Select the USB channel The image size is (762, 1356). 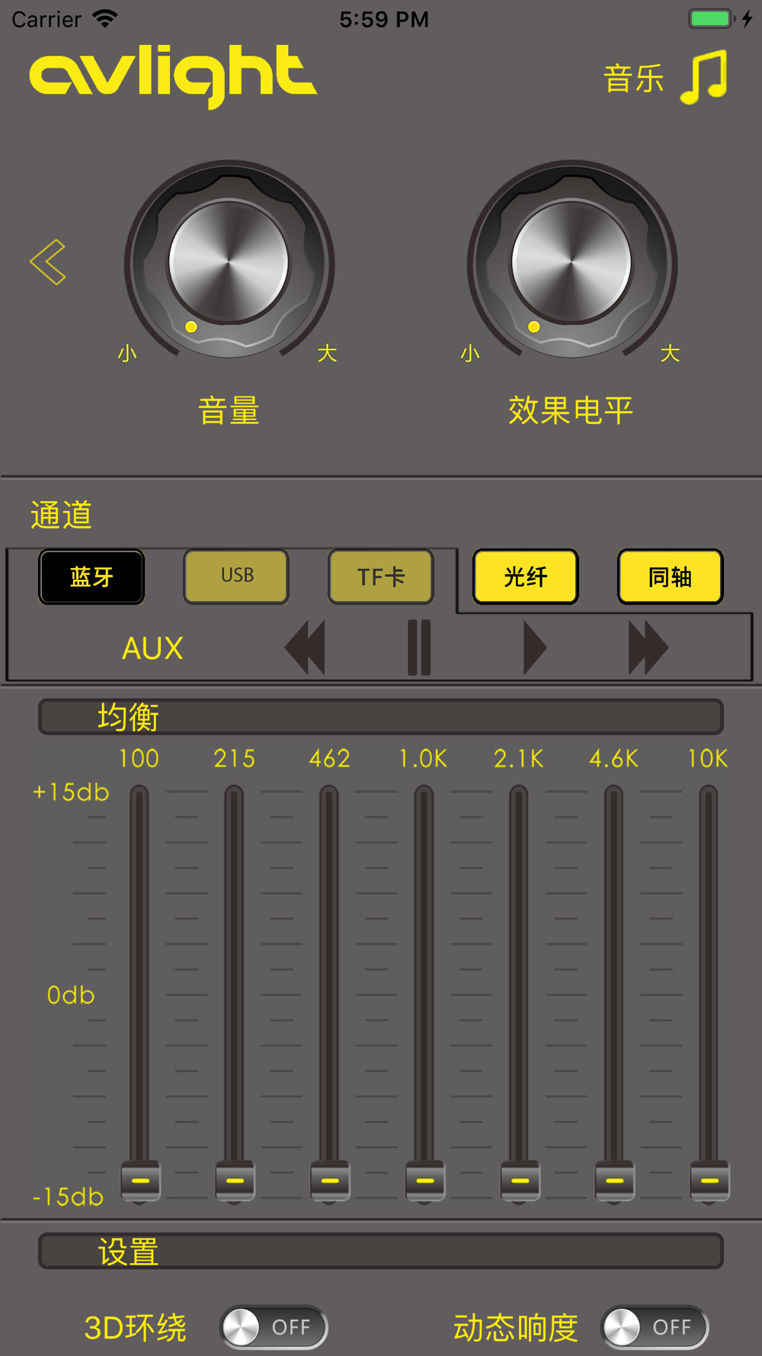click(x=236, y=577)
